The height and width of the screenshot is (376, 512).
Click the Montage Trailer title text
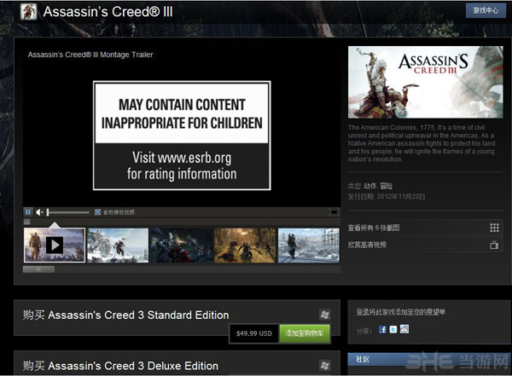point(90,55)
